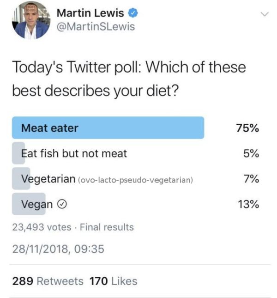
Task: Click the 75% result for Meat eater
Action: point(247,128)
